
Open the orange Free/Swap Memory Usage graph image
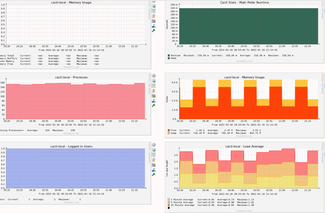[x=245, y=105]
